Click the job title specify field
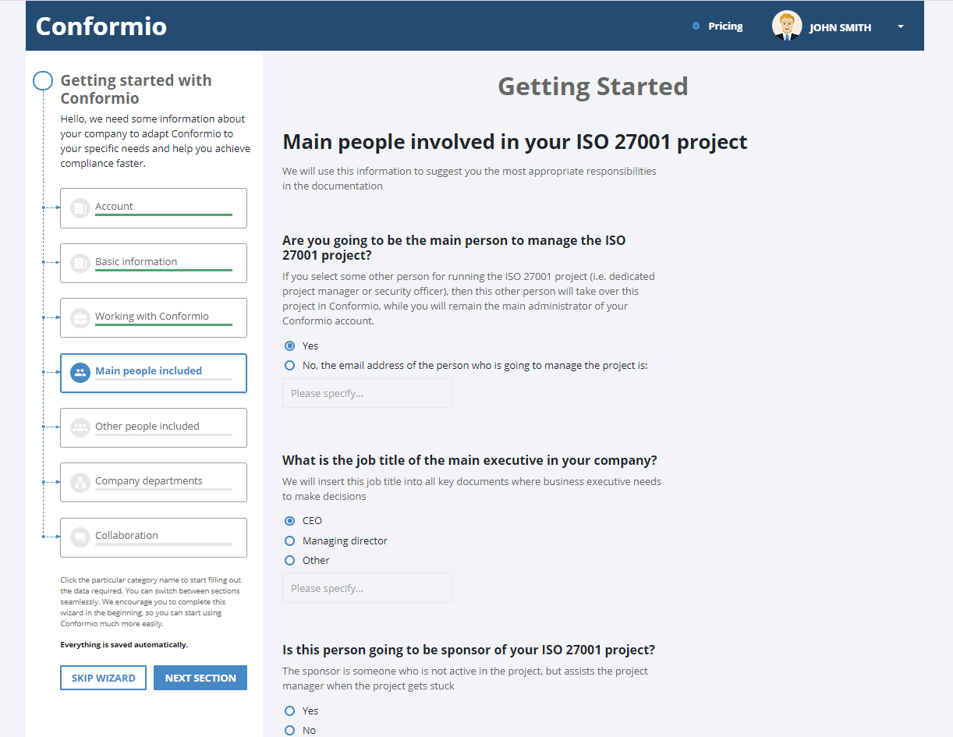Viewport: 953px width, 737px height. point(367,588)
